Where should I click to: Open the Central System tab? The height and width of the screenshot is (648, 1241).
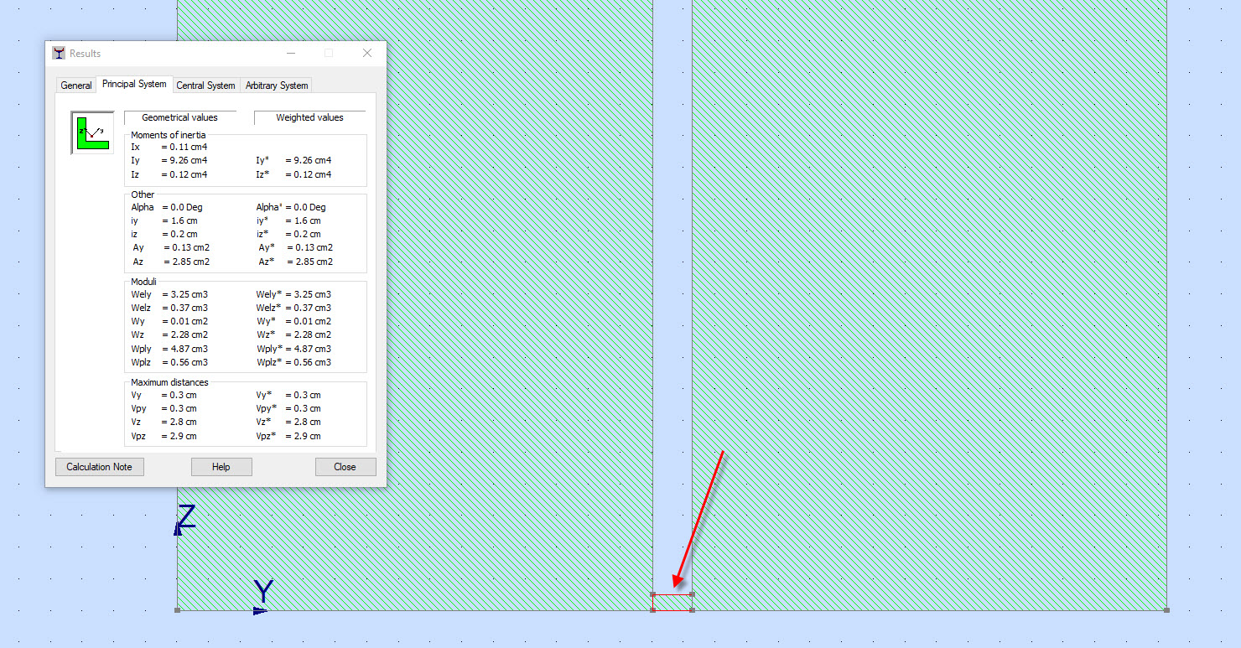point(205,85)
